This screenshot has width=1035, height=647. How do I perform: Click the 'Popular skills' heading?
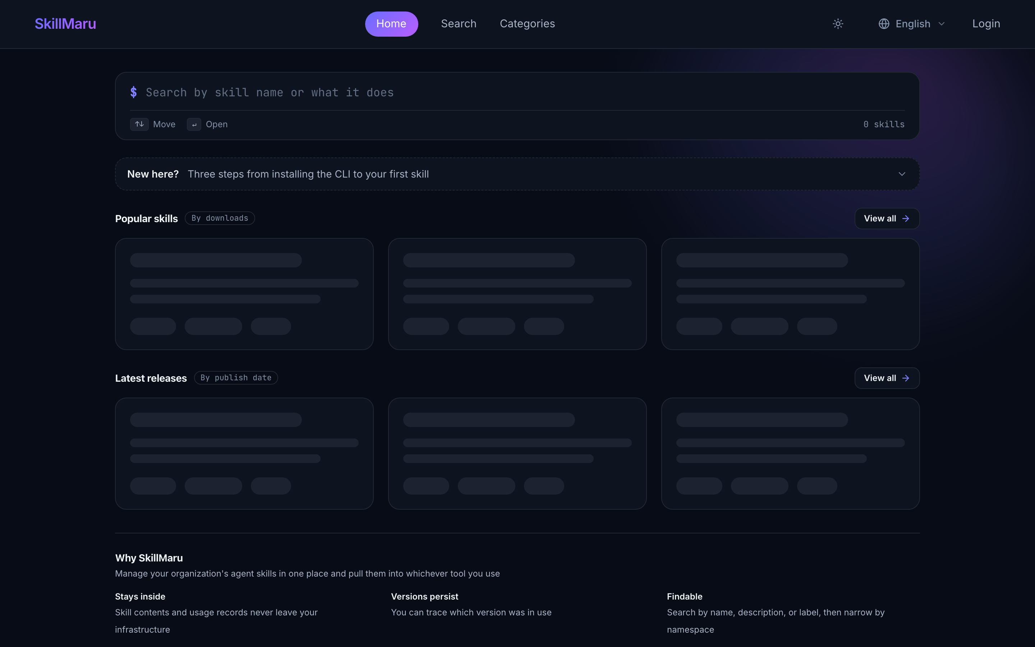tap(146, 219)
